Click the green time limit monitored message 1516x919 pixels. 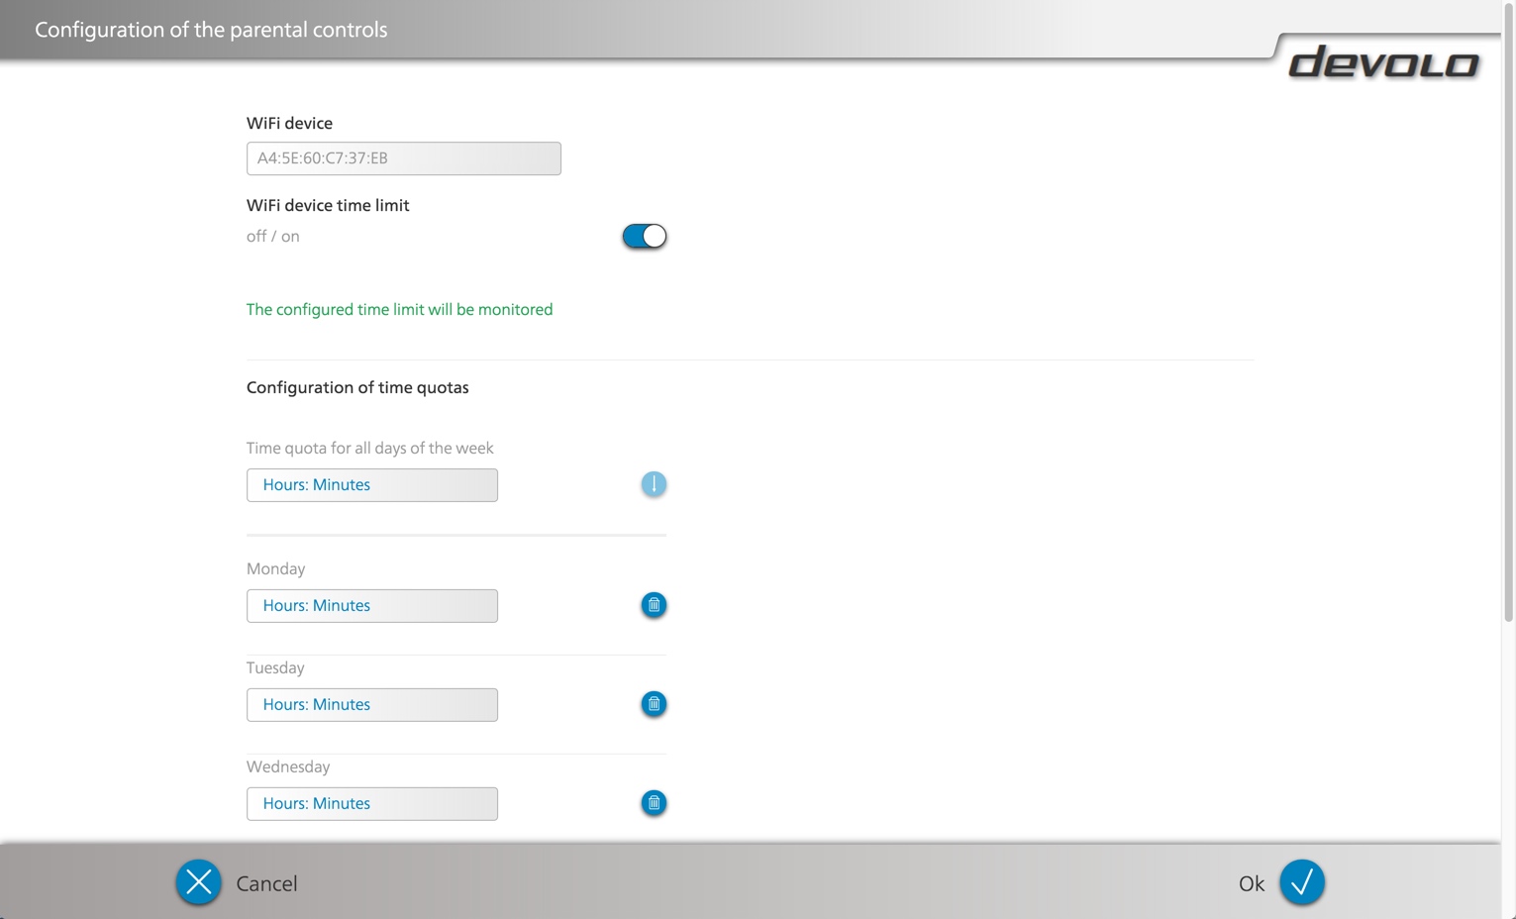click(x=399, y=310)
